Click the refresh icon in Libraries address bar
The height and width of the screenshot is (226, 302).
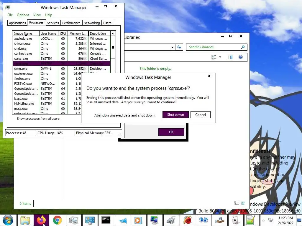179,47
